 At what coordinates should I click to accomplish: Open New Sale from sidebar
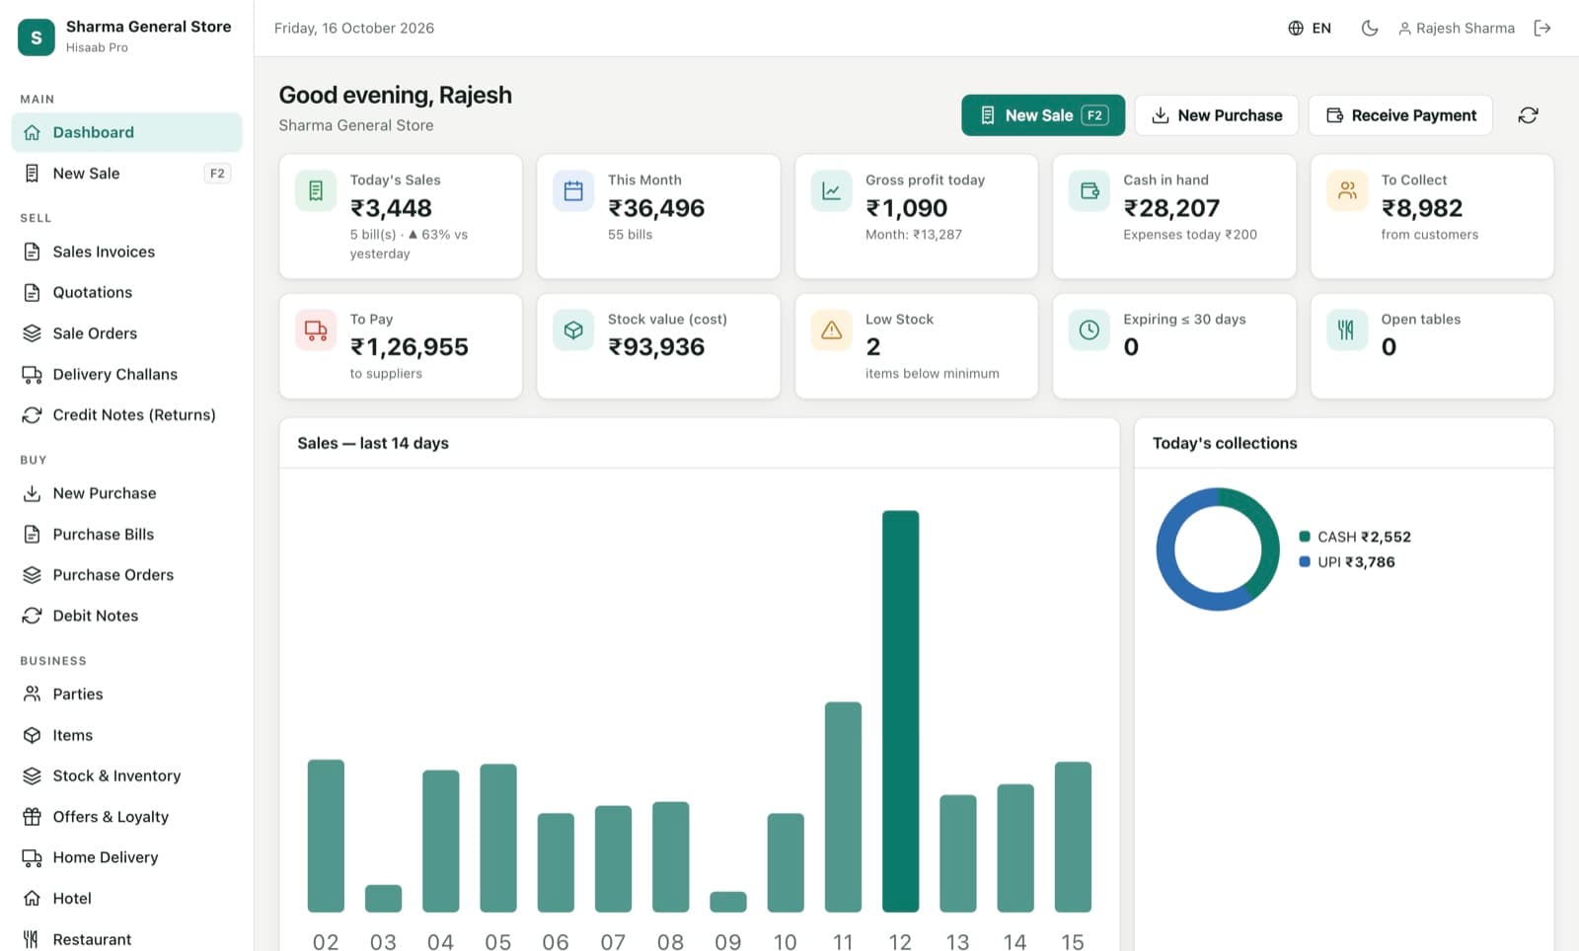click(126, 174)
